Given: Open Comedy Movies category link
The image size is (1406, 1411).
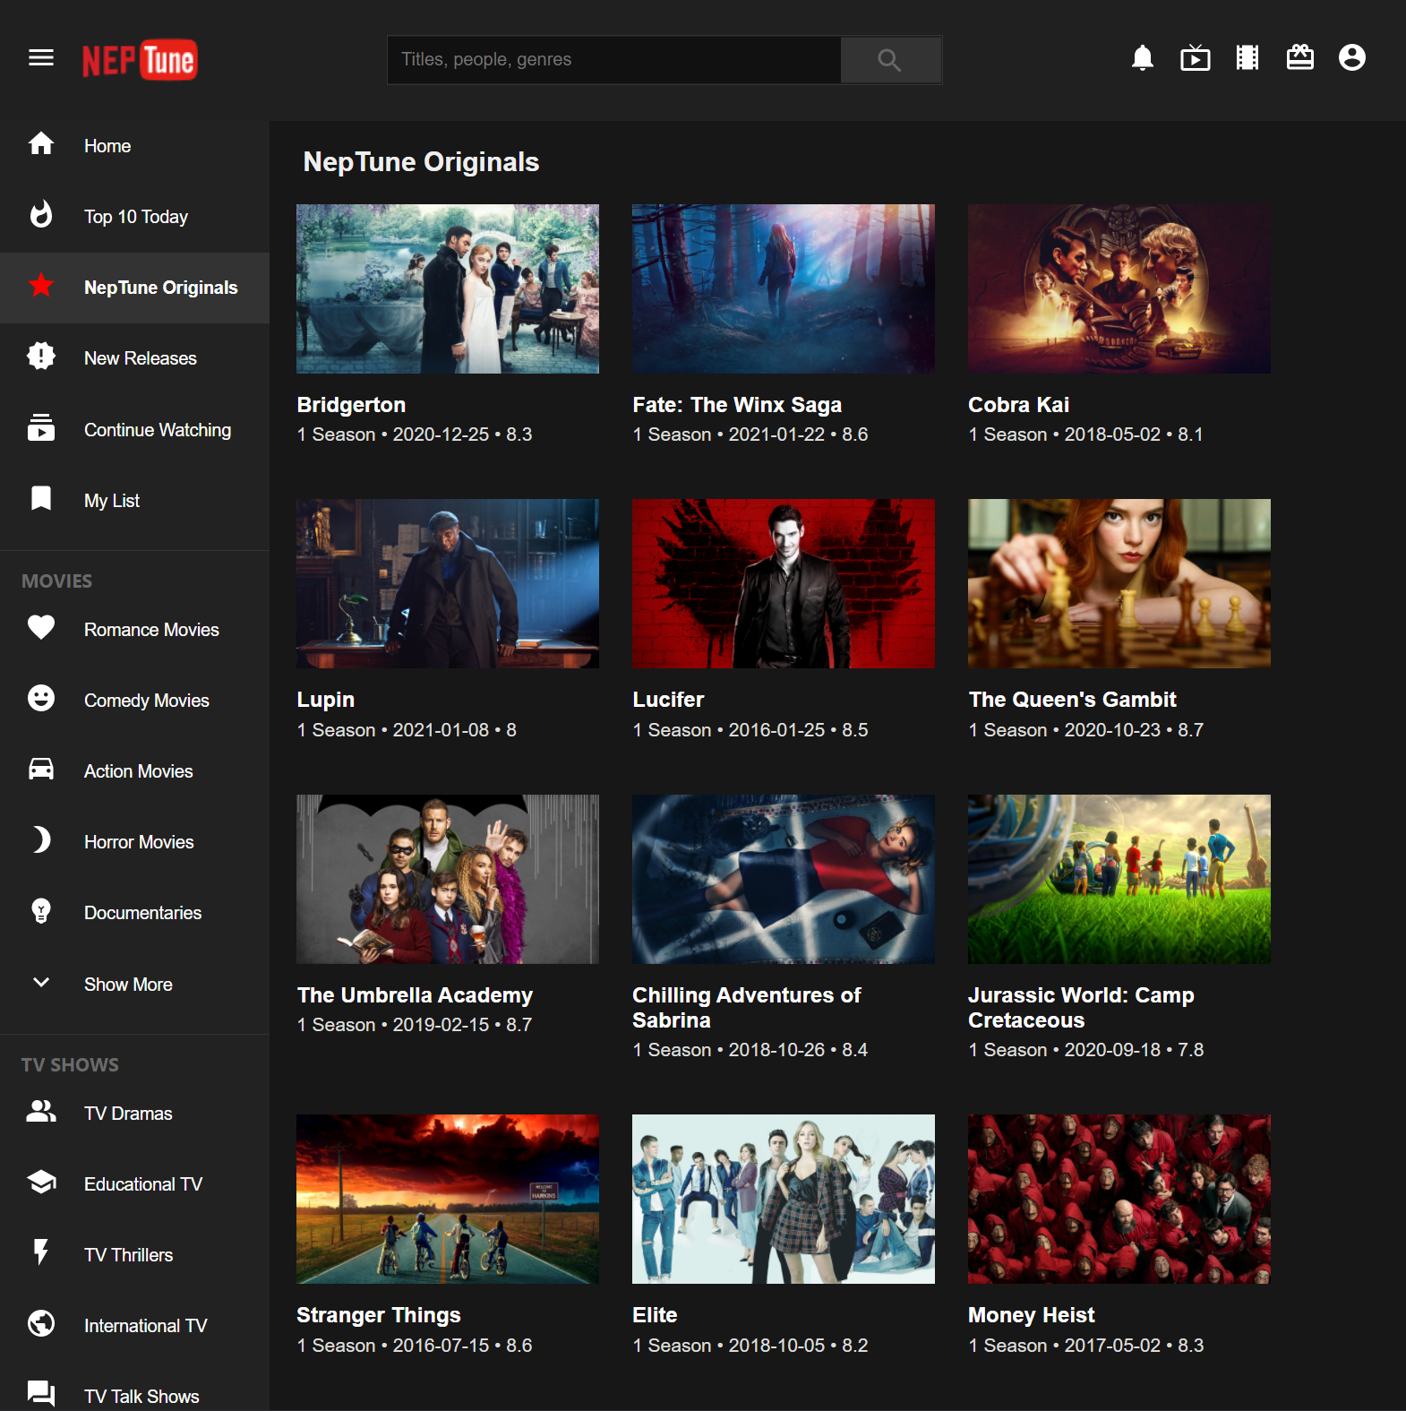Looking at the screenshot, I should (147, 701).
